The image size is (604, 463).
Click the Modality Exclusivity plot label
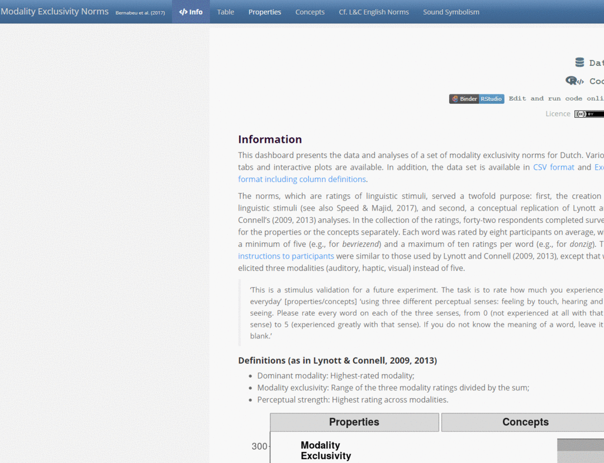[x=326, y=450]
